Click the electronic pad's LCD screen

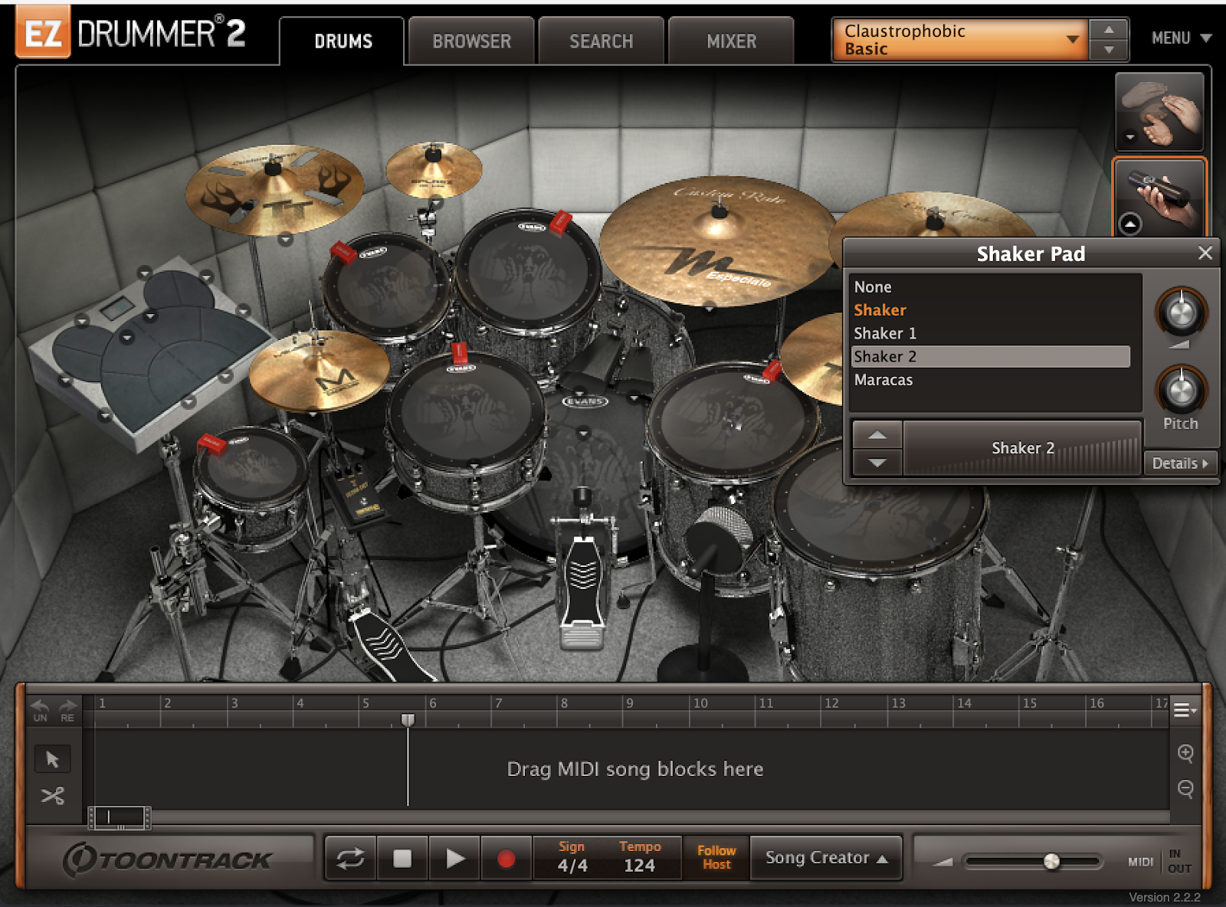[x=117, y=307]
